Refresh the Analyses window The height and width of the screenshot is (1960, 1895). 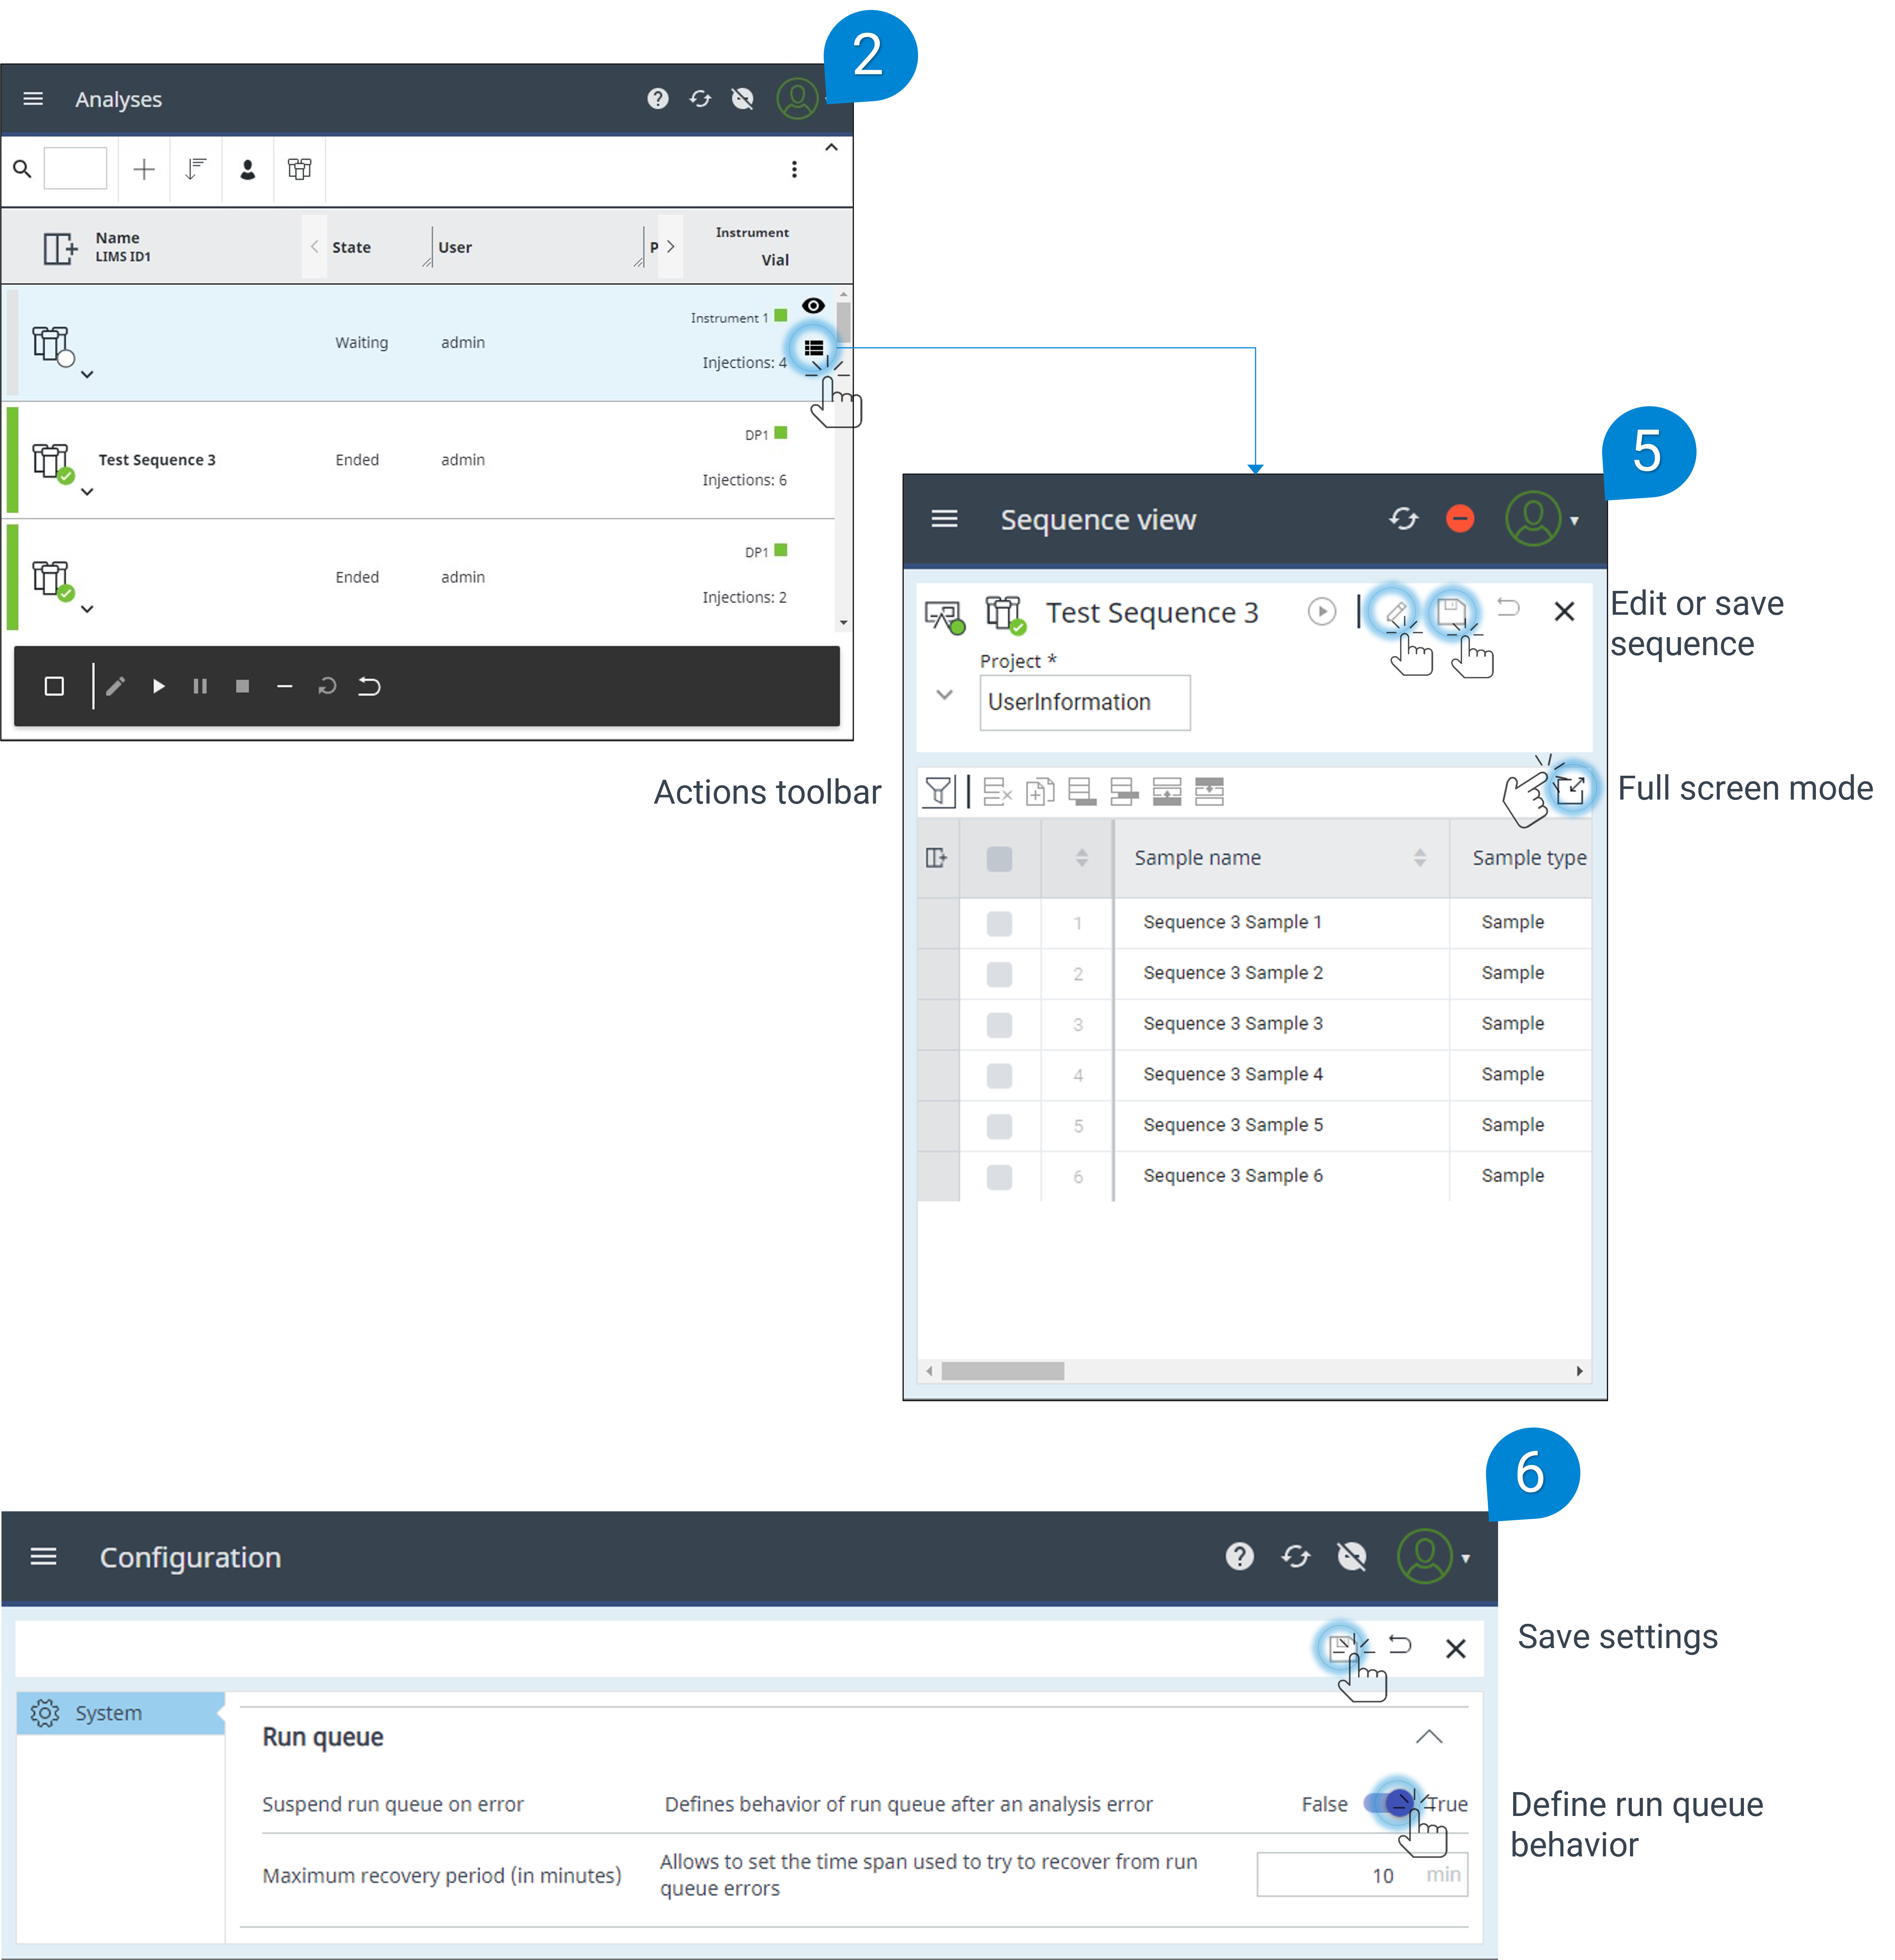pyautogui.click(x=700, y=99)
